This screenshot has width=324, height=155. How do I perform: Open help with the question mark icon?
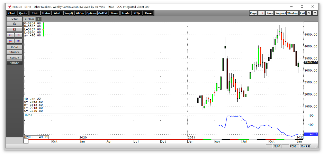315,13
